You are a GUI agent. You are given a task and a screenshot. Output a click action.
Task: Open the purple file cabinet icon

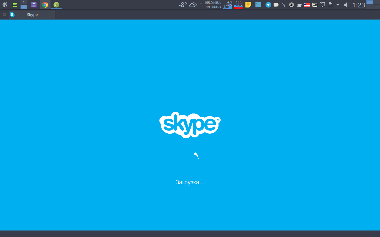pos(34,5)
